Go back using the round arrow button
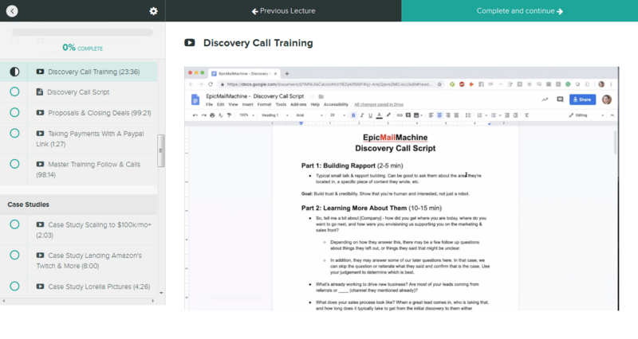Viewport: 638px width, 339px height. tap(12, 11)
